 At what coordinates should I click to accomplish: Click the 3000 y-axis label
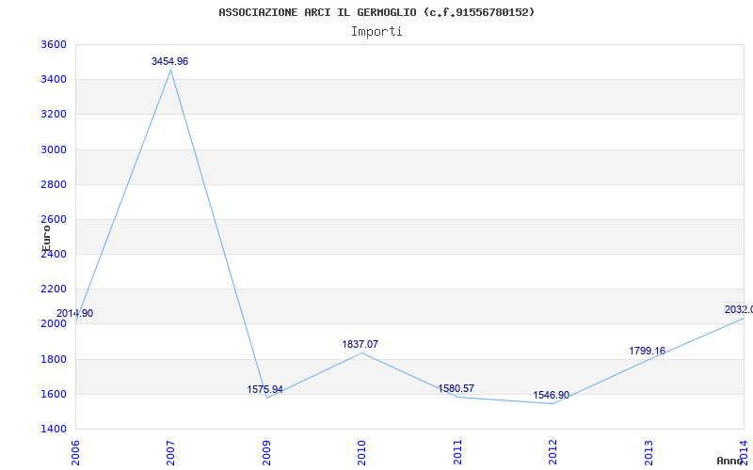pos(54,149)
